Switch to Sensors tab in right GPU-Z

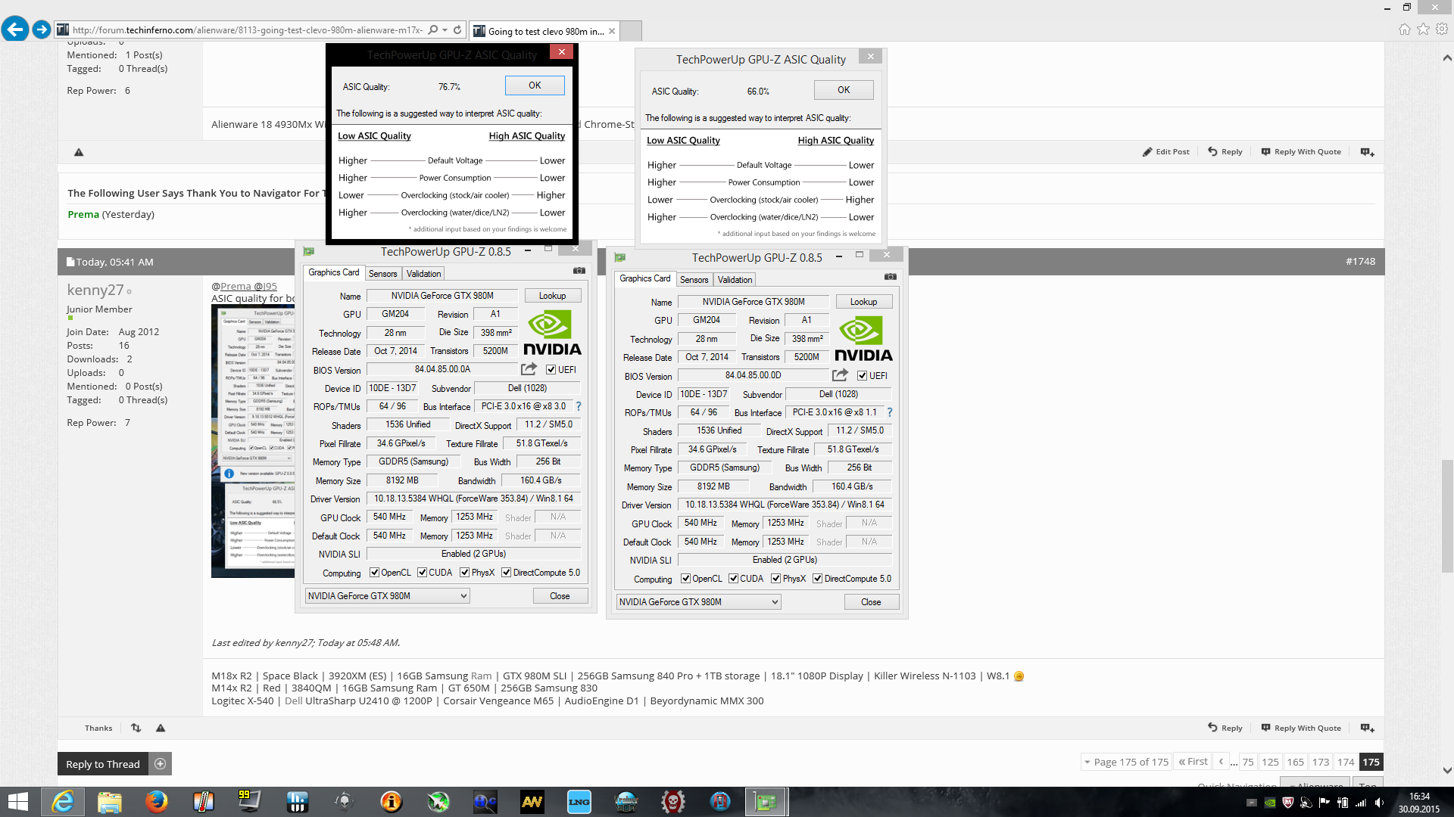coord(694,280)
